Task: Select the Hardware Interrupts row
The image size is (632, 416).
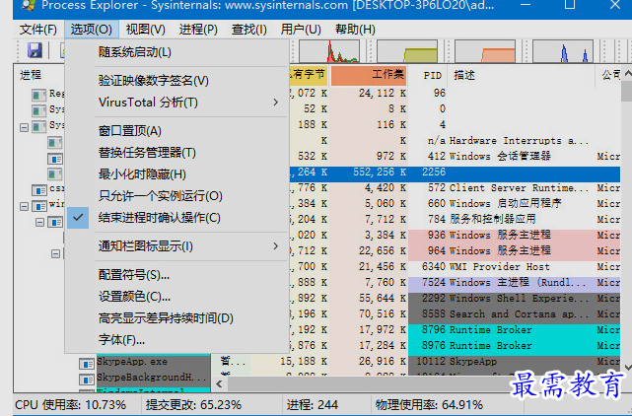Action: coord(455,141)
